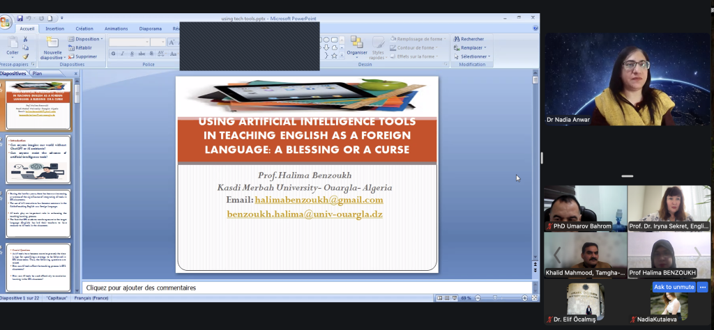This screenshot has height=330, width=714.
Task: Switch to the Création ribbon tab
Action: 84,29
